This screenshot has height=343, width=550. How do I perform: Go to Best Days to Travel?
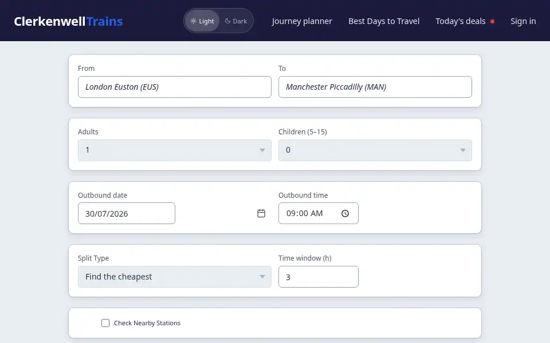click(384, 21)
